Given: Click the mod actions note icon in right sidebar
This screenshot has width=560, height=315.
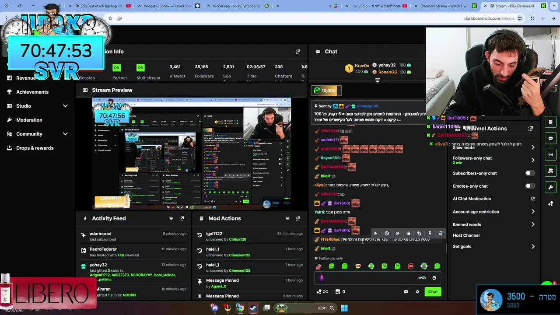Looking at the screenshot, I should pyautogui.click(x=551, y=122).
